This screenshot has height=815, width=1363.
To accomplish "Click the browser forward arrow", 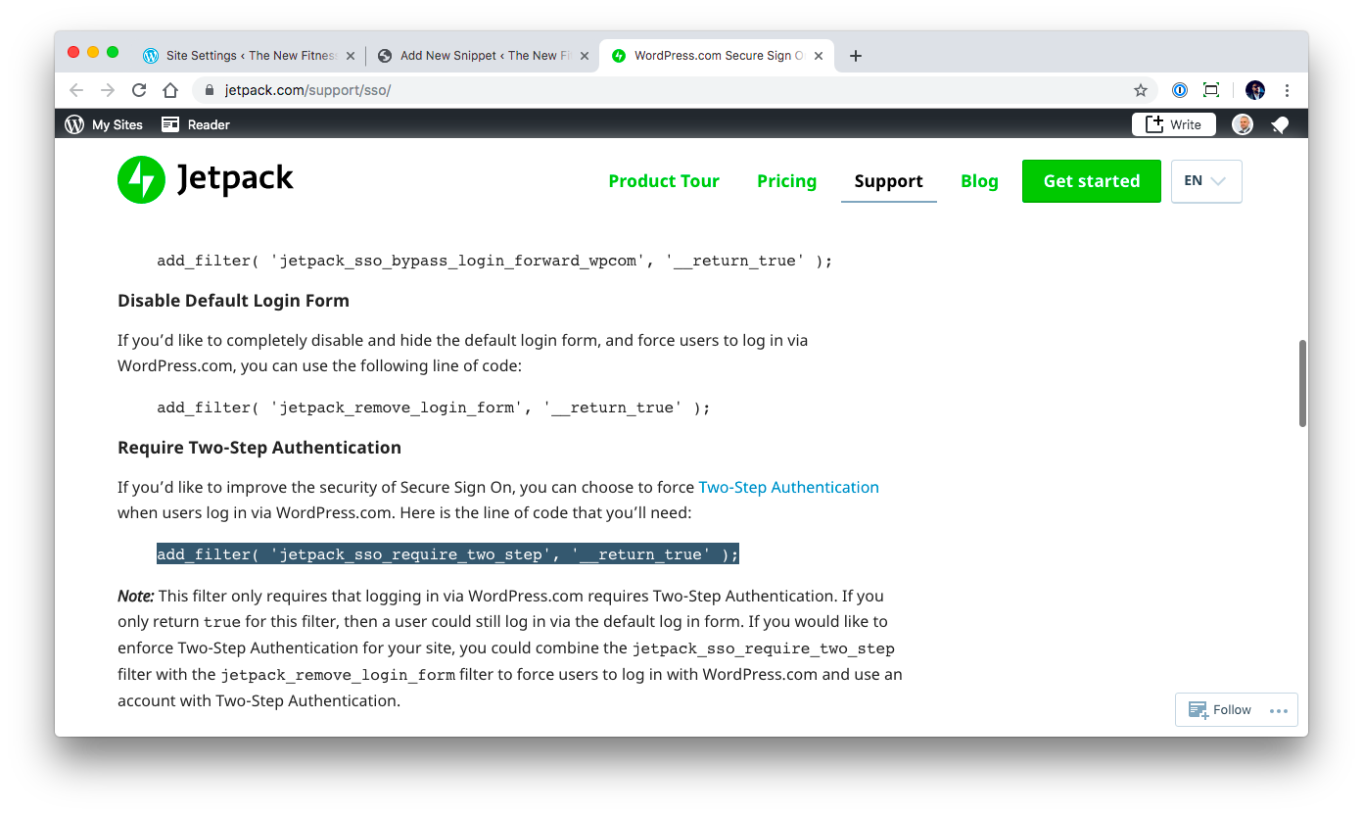I will click(108, 90).
